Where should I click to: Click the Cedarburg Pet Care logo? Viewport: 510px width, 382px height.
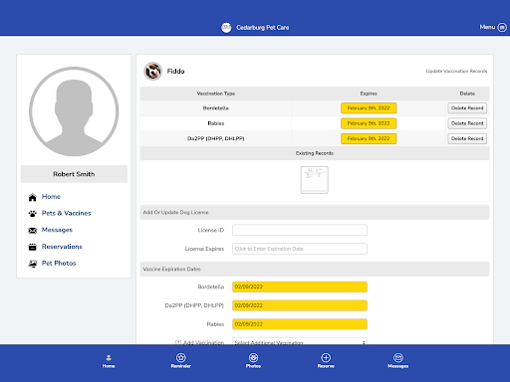[x=226, y=28]
